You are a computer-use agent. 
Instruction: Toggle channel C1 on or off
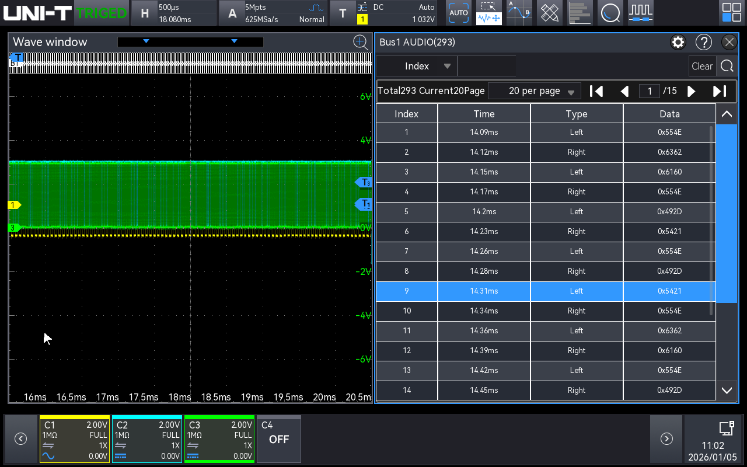point(75,438)
